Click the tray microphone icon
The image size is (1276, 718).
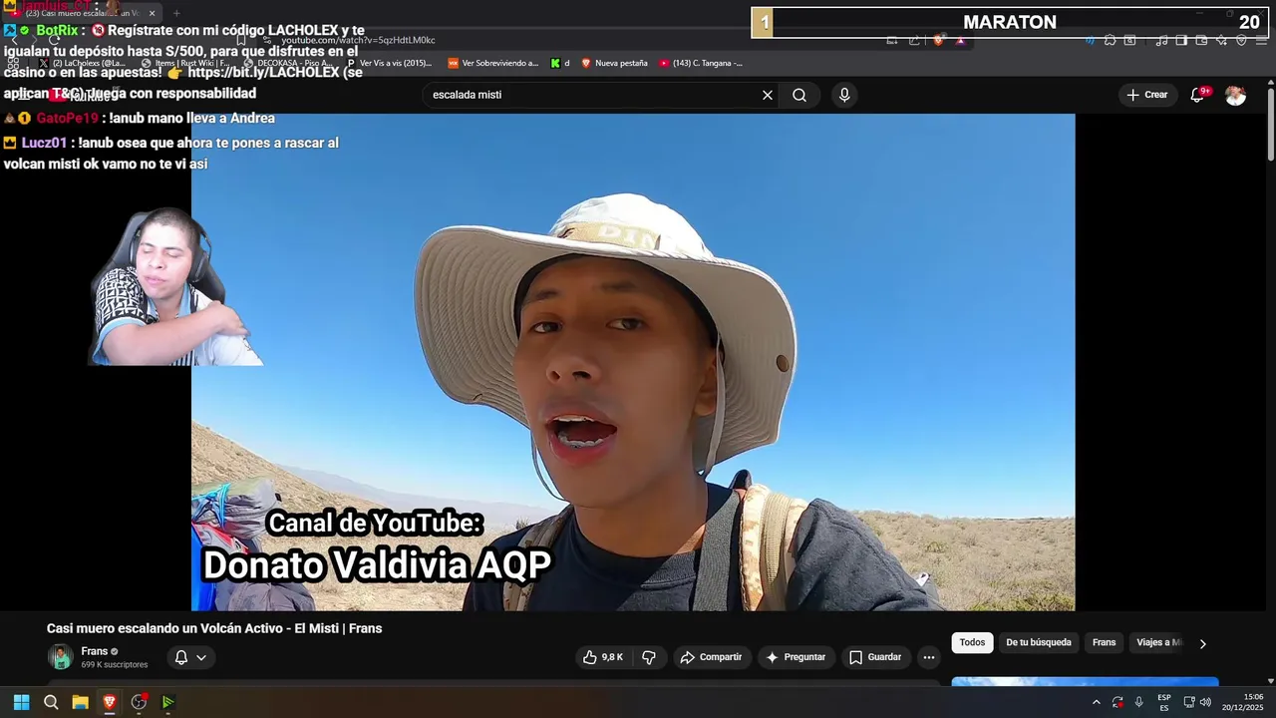[1138, 702]
